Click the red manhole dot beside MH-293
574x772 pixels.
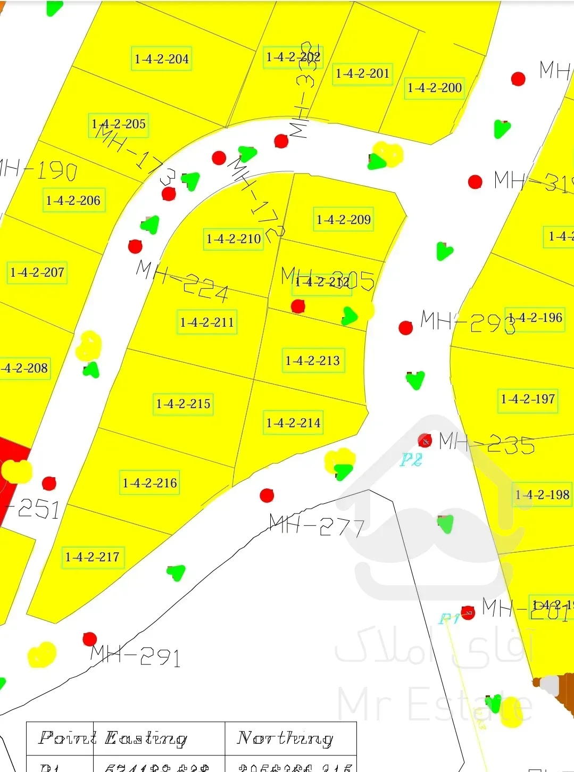(405, 328)
